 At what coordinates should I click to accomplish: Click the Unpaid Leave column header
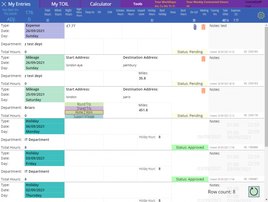coord(141,12)
